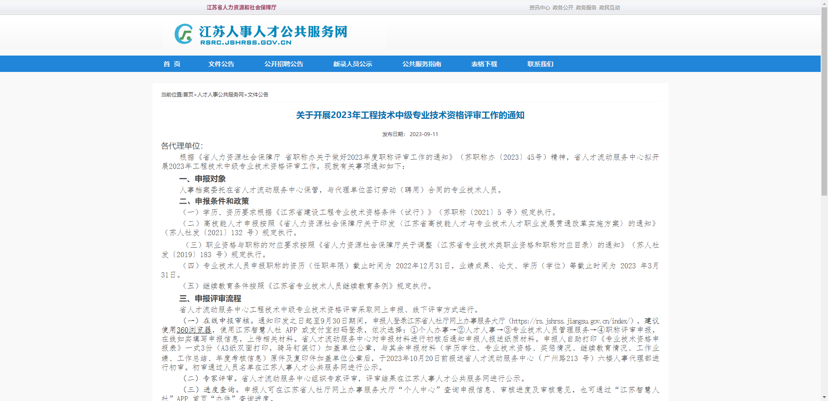
Task: Click the vertical scrollbar thumb
Action: 824,101
